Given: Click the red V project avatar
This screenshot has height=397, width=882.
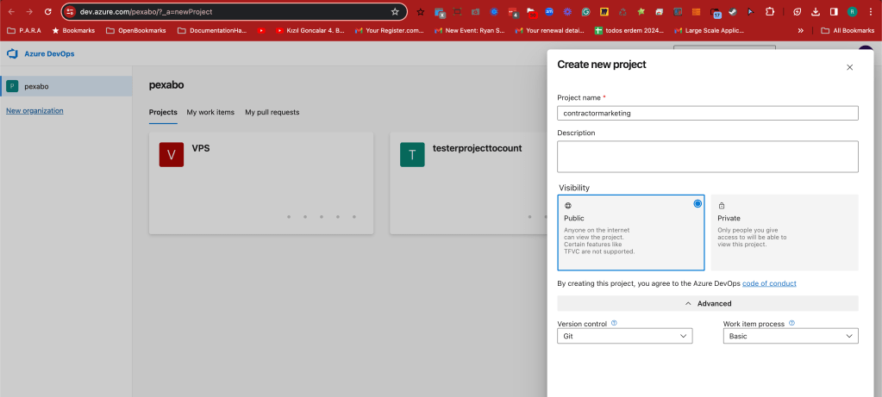Looking at the screenshot, I should pyautogui.click(x=172, y=155).
